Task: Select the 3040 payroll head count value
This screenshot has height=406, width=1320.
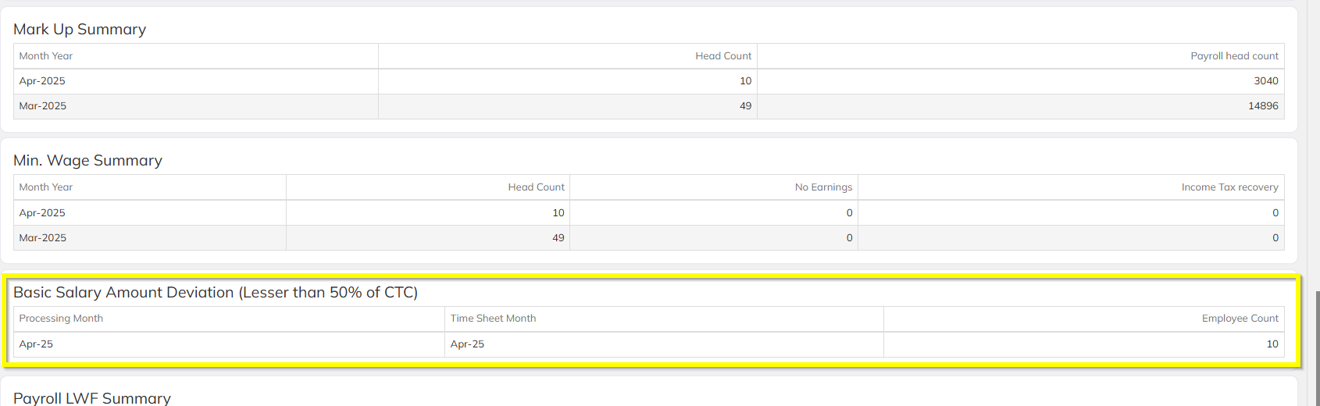Action: pos(1265,81)
